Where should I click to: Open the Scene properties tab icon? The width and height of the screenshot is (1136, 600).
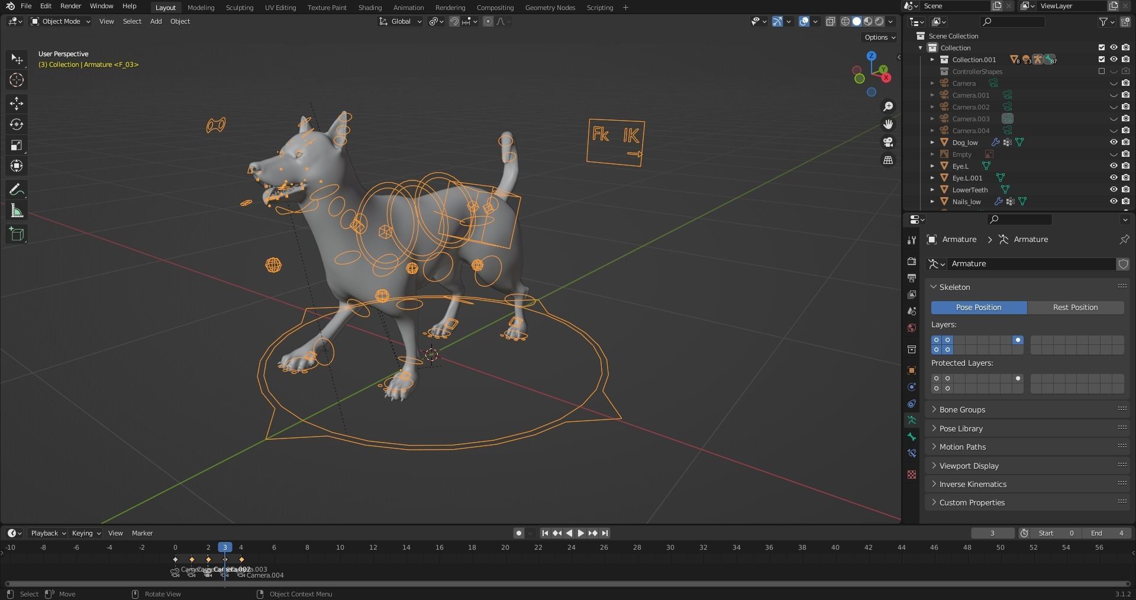click(x=912, y=311)
